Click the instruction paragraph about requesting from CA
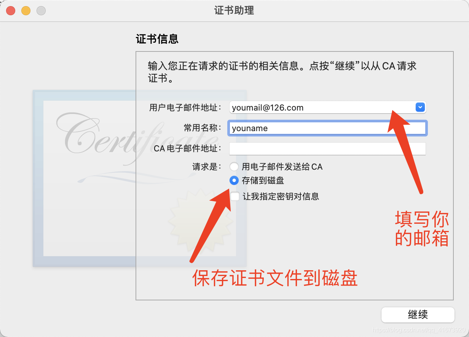The image size is (469, 337). [x=282, y=72]
